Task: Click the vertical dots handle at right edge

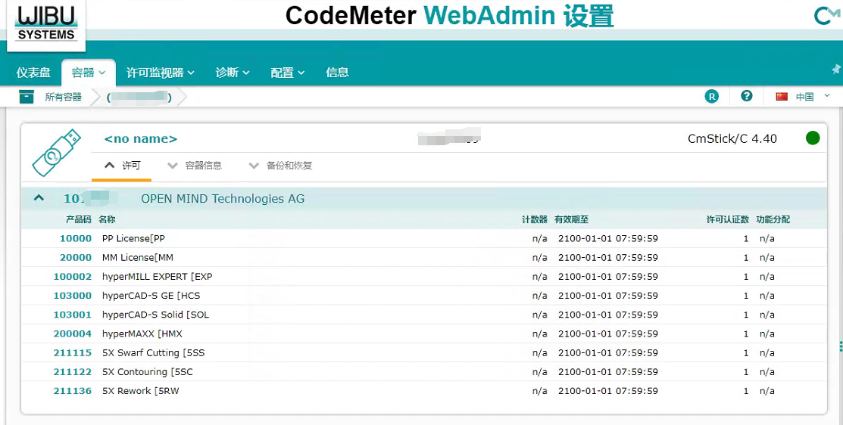Action: 840,346
